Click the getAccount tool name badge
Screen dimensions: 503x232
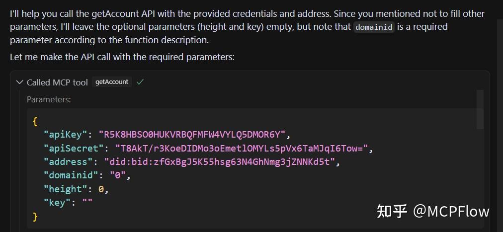click(x=112, y=82)
